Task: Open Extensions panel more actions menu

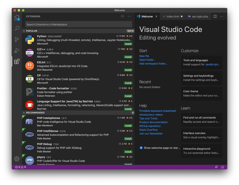Action: point(129,16)
